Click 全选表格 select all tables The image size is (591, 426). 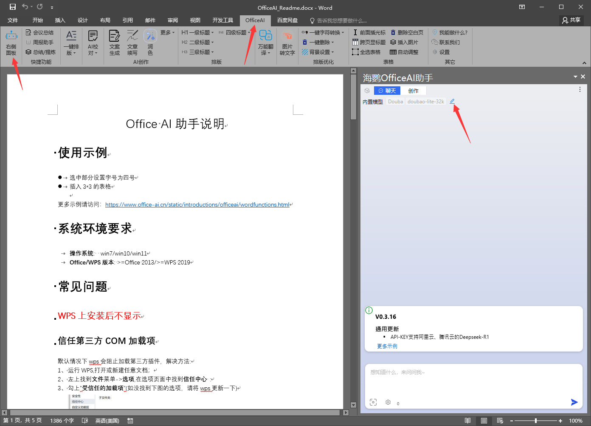point(366,52)
